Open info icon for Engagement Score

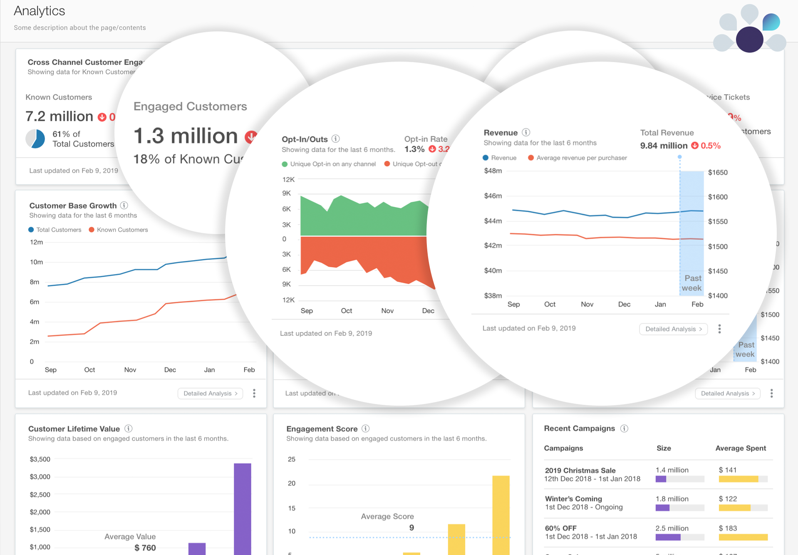coord(366,429)
